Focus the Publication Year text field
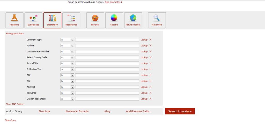Viewport: 265px width, 124px height. [x=107, y=69]
